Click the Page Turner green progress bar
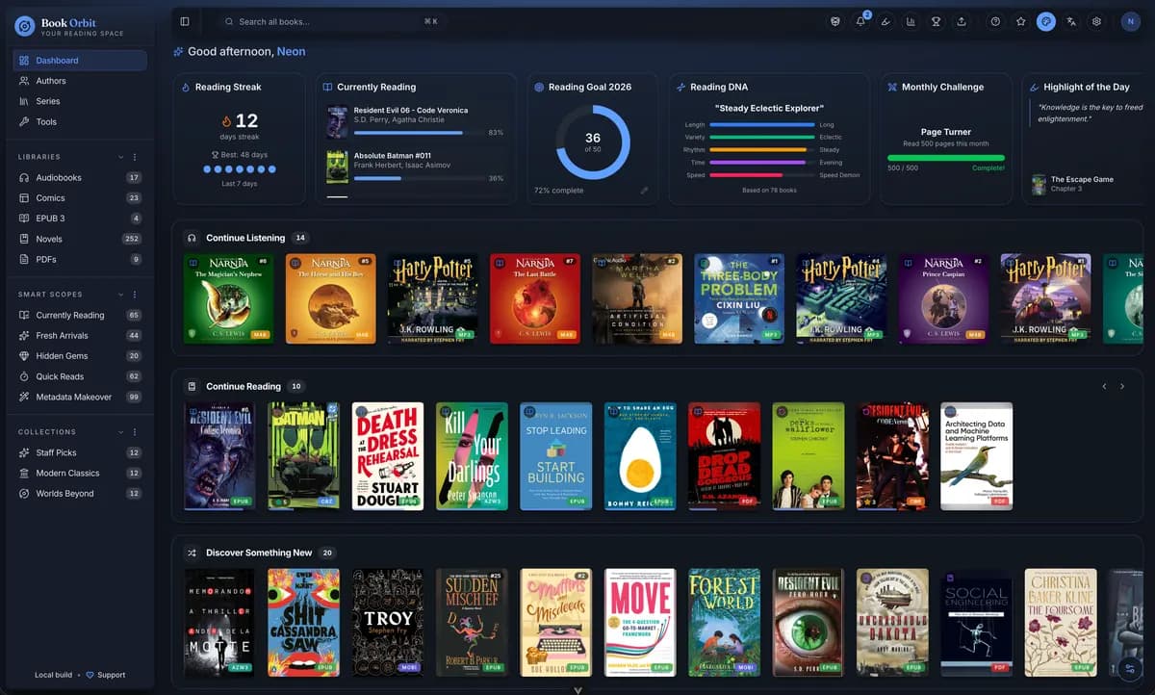 [x=945, y=158]
